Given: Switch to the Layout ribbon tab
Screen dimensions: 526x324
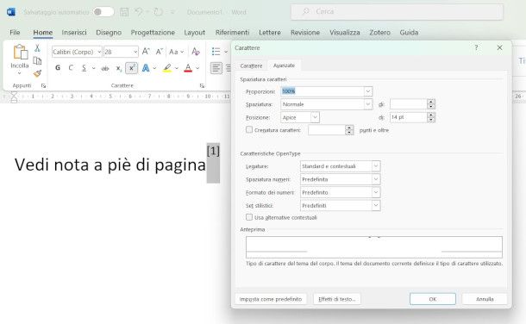Looking at the screenshot, I should point(195,33).
